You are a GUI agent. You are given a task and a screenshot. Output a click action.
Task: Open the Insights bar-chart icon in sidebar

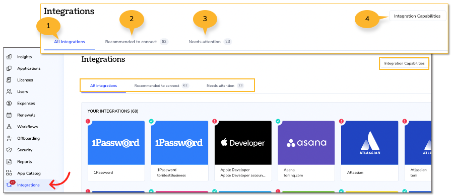[9, 57]
